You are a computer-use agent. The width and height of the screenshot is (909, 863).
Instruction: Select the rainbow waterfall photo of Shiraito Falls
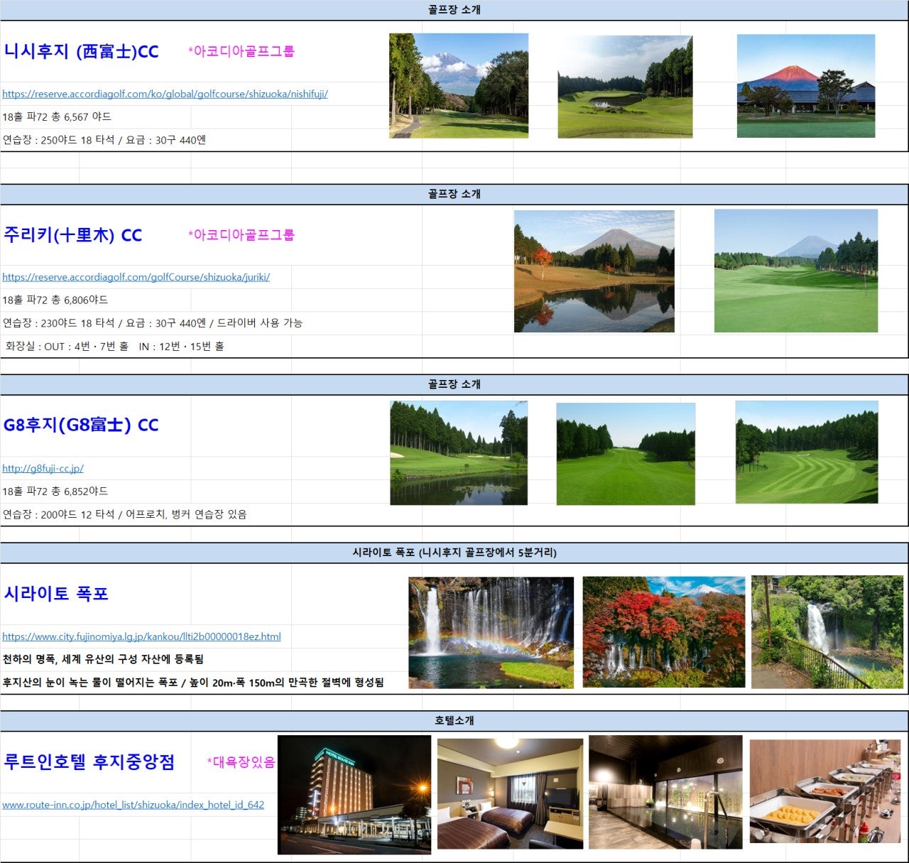[490, 631]
